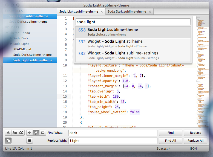
Task: Click "layer0.opacity" key in editor
Action: tap(103, 81)
